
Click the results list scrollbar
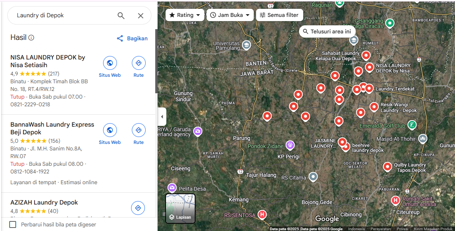[x=156, y=61]
